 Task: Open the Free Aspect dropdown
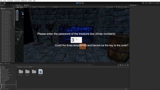[x=45, y=7]
